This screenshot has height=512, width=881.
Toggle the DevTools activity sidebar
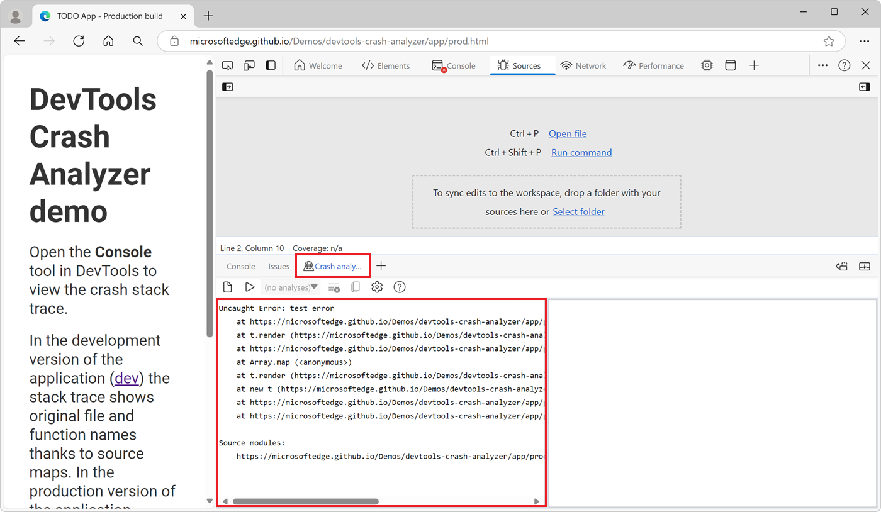[270, 65]
